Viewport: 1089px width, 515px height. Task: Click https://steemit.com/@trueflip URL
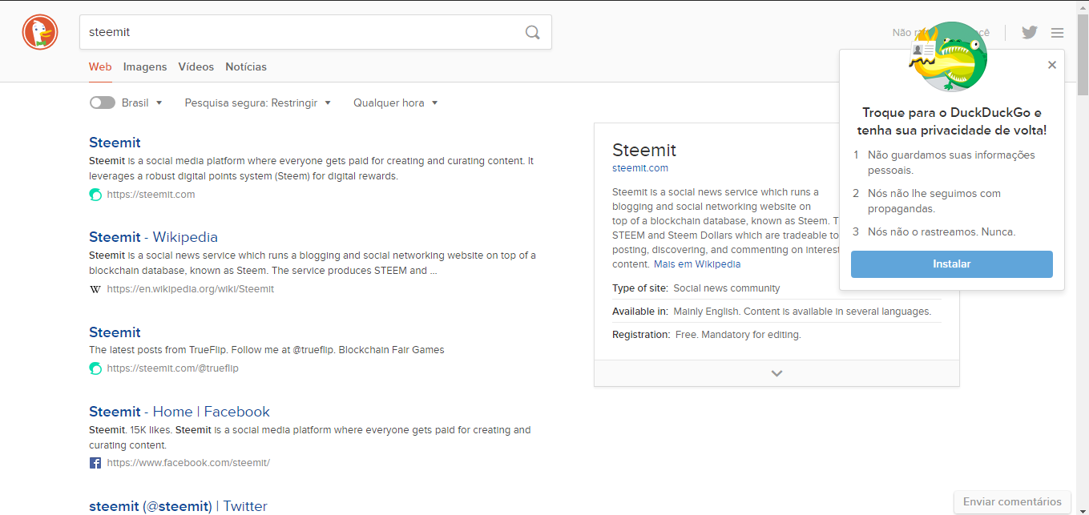tap(172, 368)
